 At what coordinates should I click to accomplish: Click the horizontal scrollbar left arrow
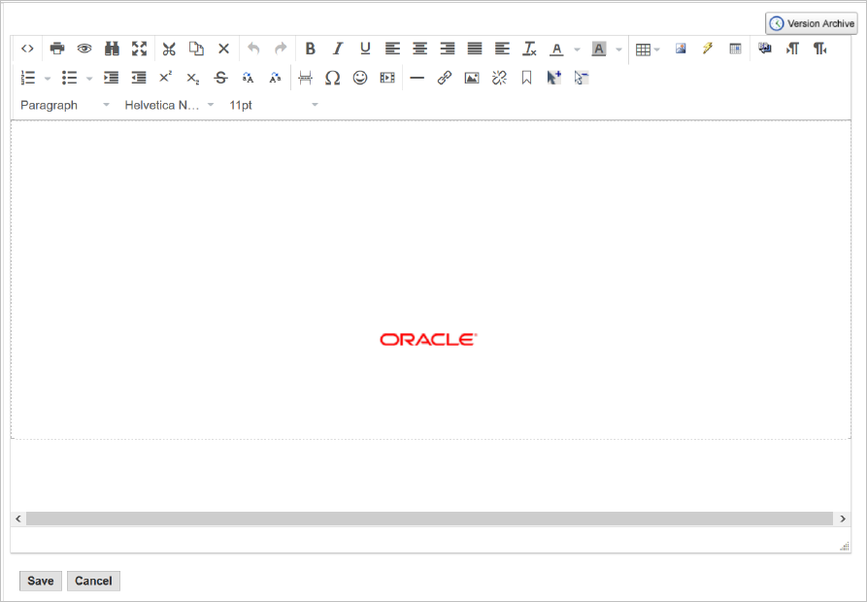click(18, 518)
